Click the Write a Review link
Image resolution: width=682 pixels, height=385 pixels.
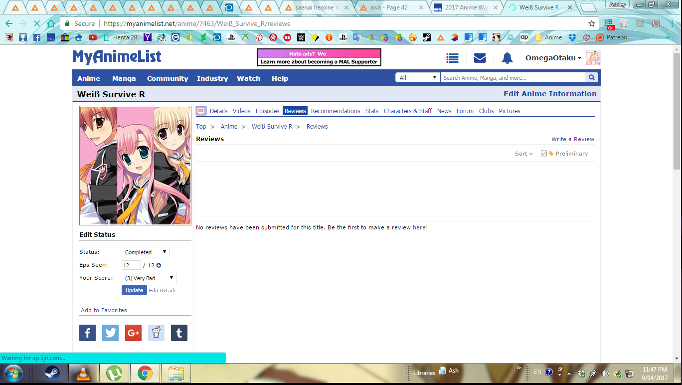(573, 139)
